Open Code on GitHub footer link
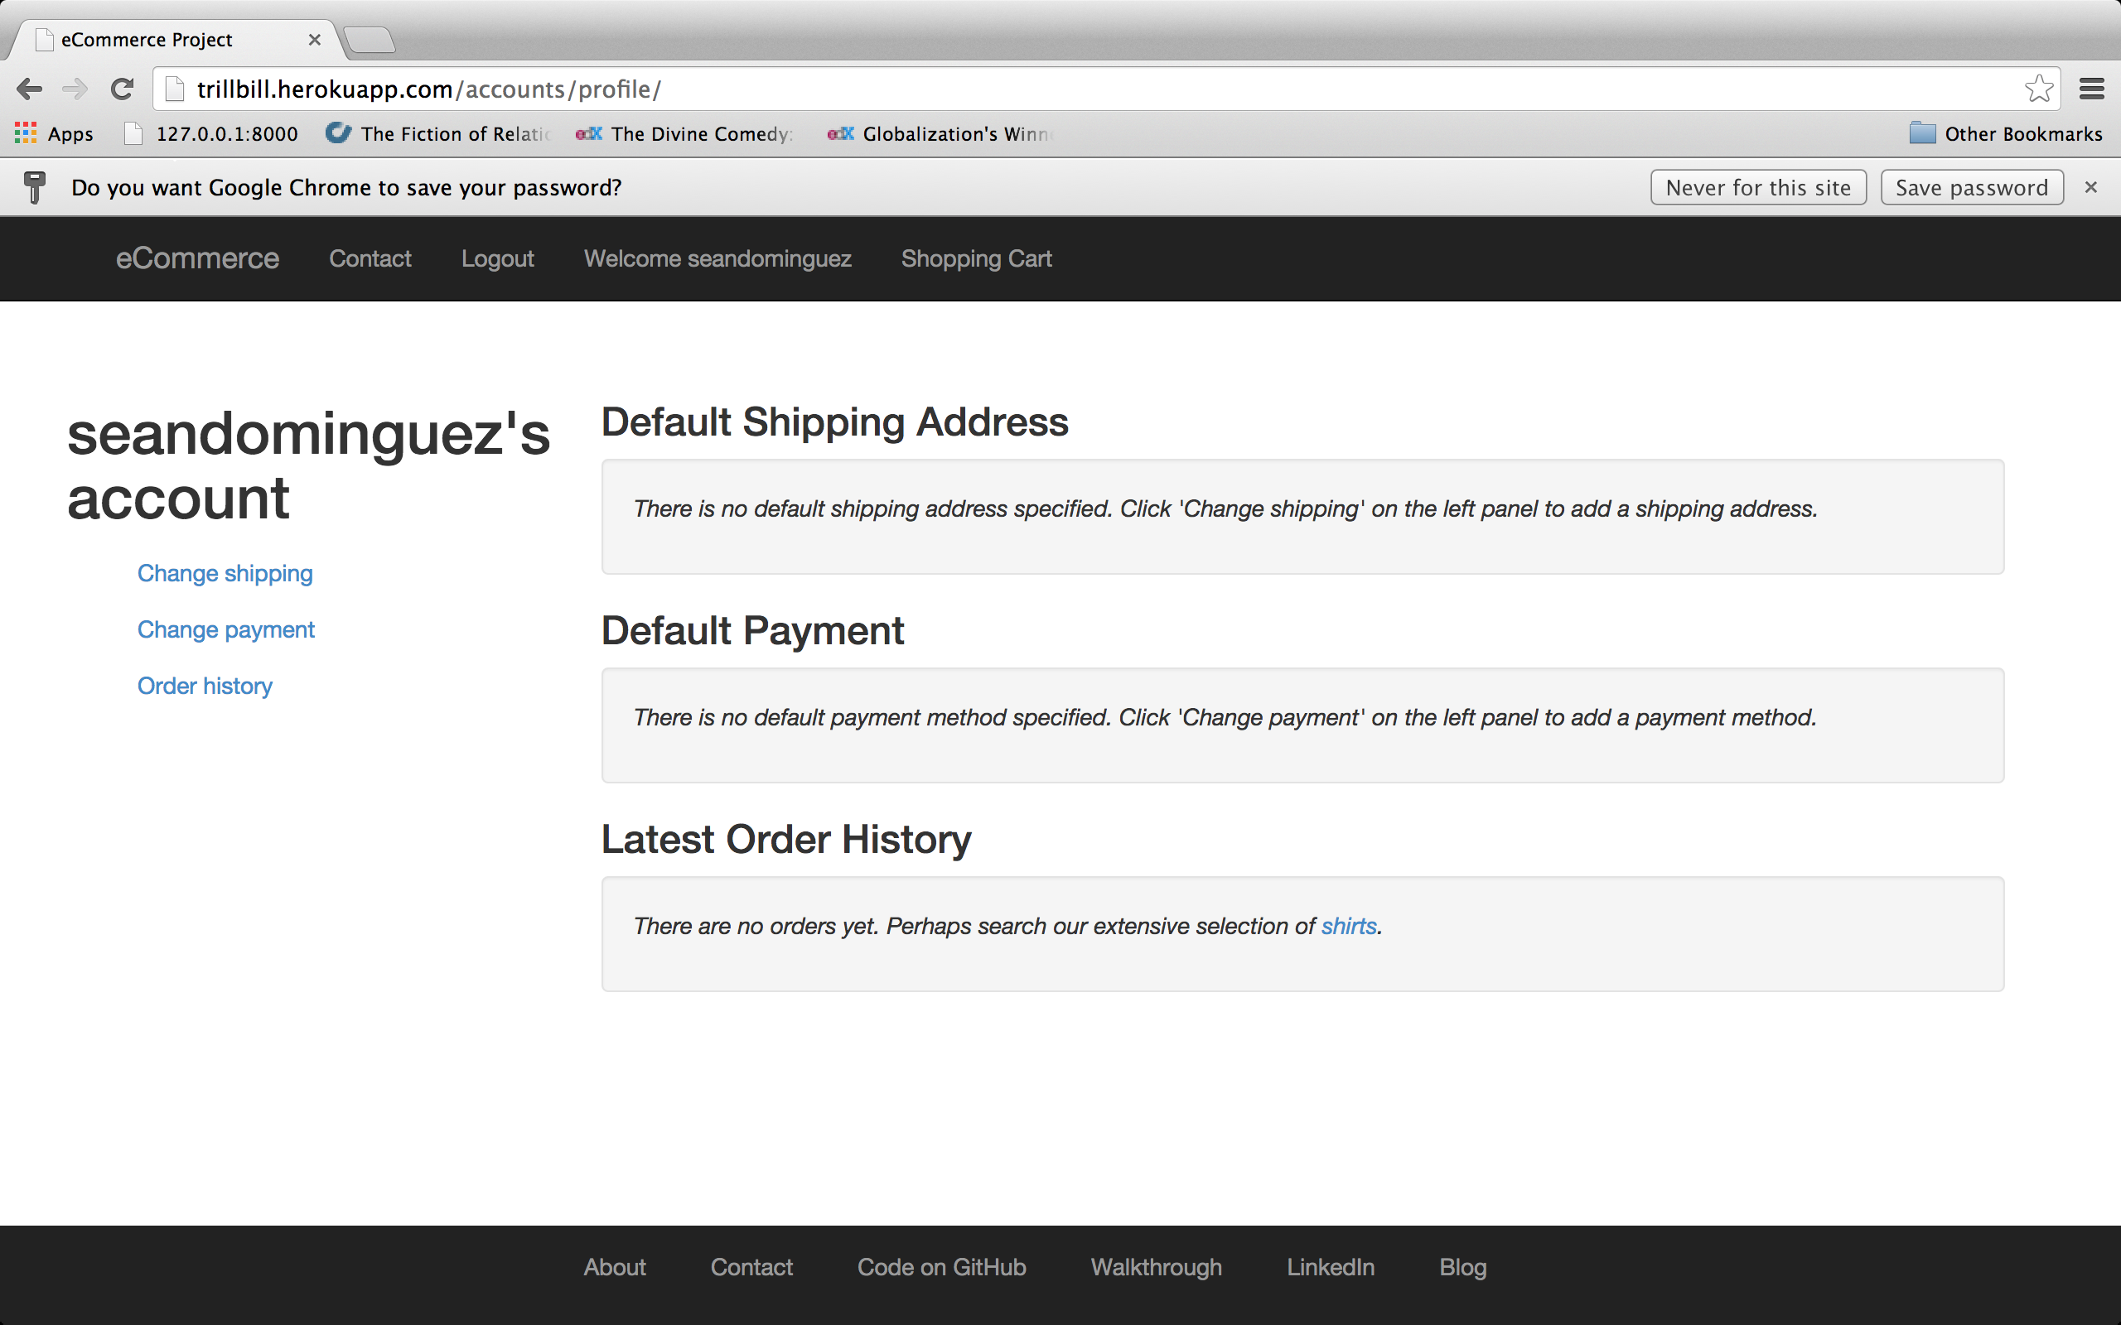Viewport: 2121px width, 1325px height. [x=940, y=1267]
